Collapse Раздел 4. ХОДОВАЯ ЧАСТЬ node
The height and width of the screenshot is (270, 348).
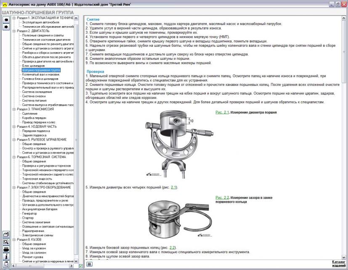click(x=14, y=127)
